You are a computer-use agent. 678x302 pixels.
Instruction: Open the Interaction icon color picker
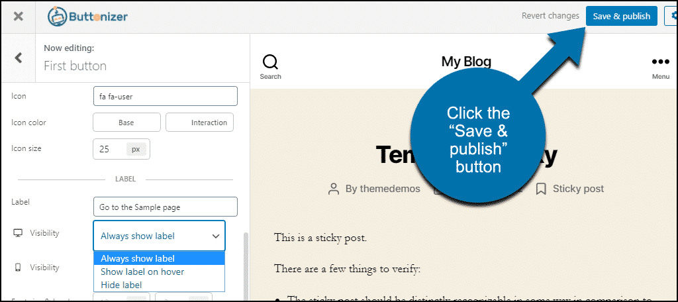(x=199, y=123)
